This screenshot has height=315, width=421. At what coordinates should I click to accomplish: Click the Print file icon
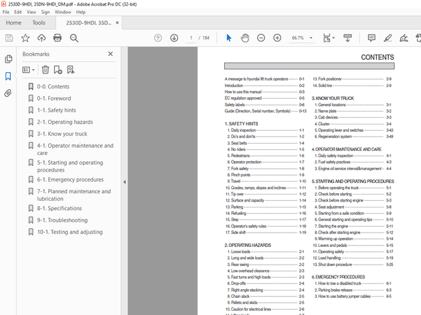pyautogui.click(x=58, y=38)
